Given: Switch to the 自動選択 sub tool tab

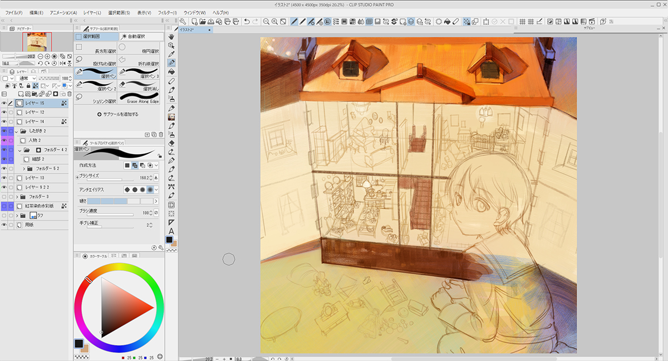Looking at the screenshot, I should [140, 36].
